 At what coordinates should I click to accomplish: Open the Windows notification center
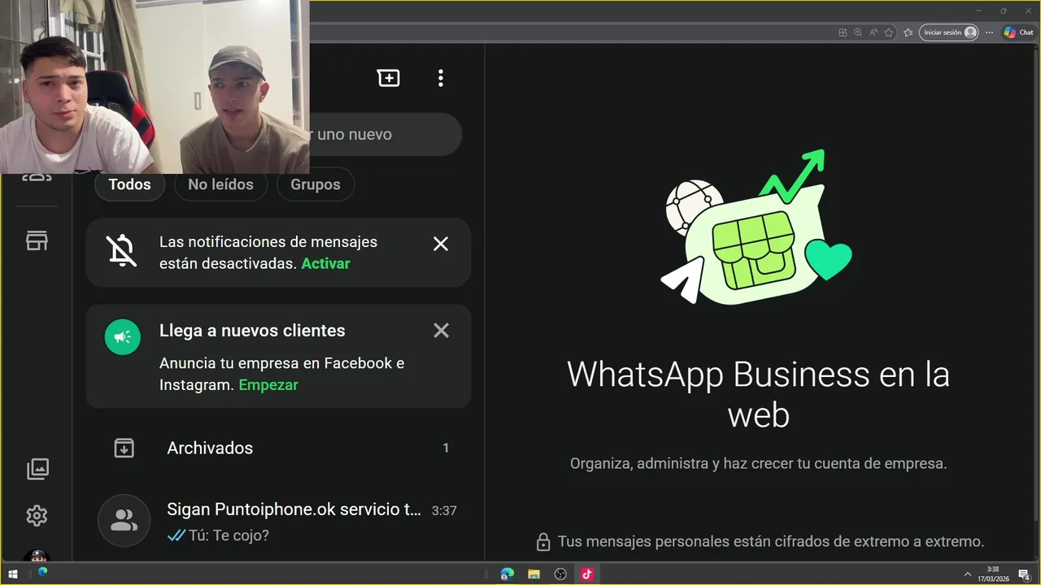1025,574
